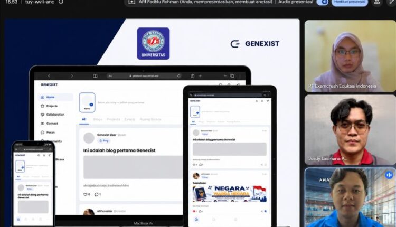Click the Home house icon in laptop sidebar

[x=42, y=97]
